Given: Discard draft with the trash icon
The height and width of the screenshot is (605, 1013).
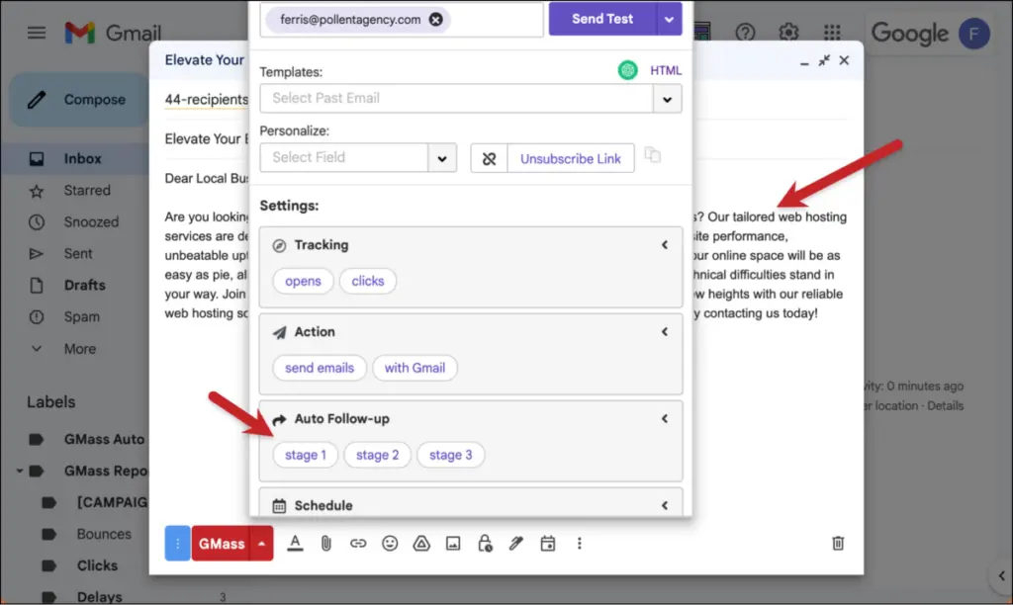Looking at the screenshot, I should [838, 543].
